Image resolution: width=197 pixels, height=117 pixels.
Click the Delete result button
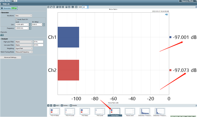click(x=64, y=105)
